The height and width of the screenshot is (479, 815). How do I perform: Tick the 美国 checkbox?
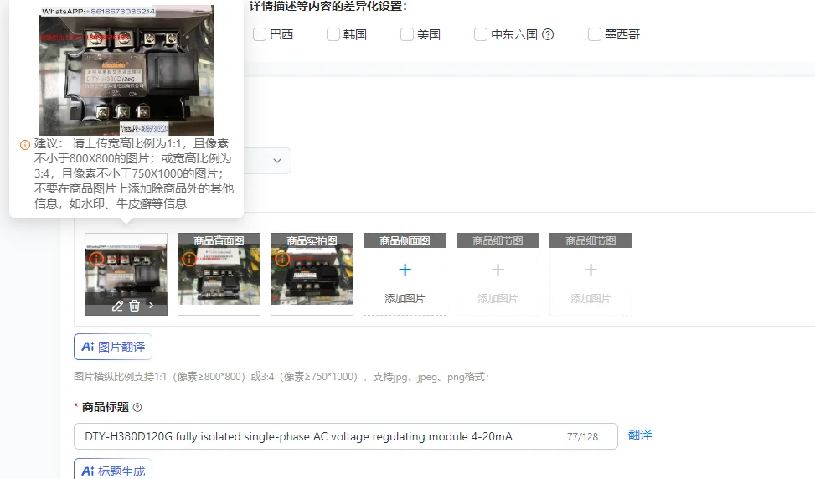[407, 34]
